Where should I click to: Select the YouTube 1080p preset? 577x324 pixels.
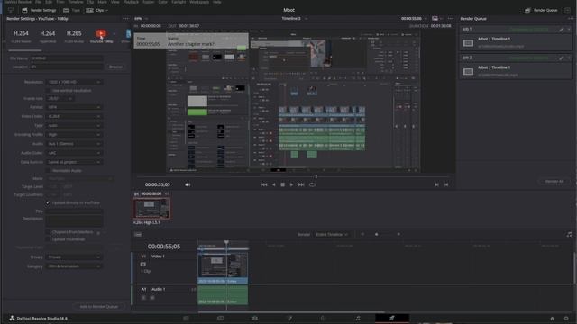click(101, 36)
